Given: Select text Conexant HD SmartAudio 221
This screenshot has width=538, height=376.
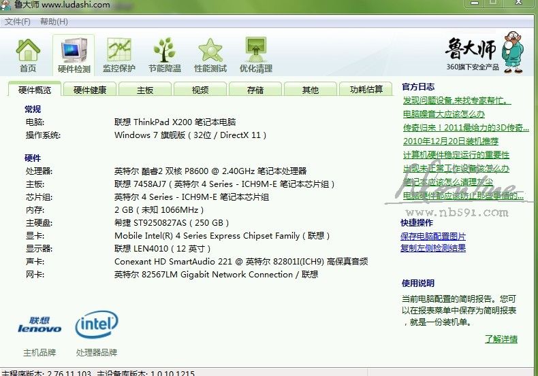Looking at the screenshot, I should [x=173, y=262].
